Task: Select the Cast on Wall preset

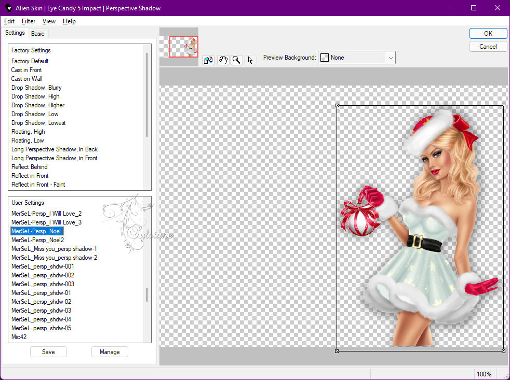Action: point(26,79)
